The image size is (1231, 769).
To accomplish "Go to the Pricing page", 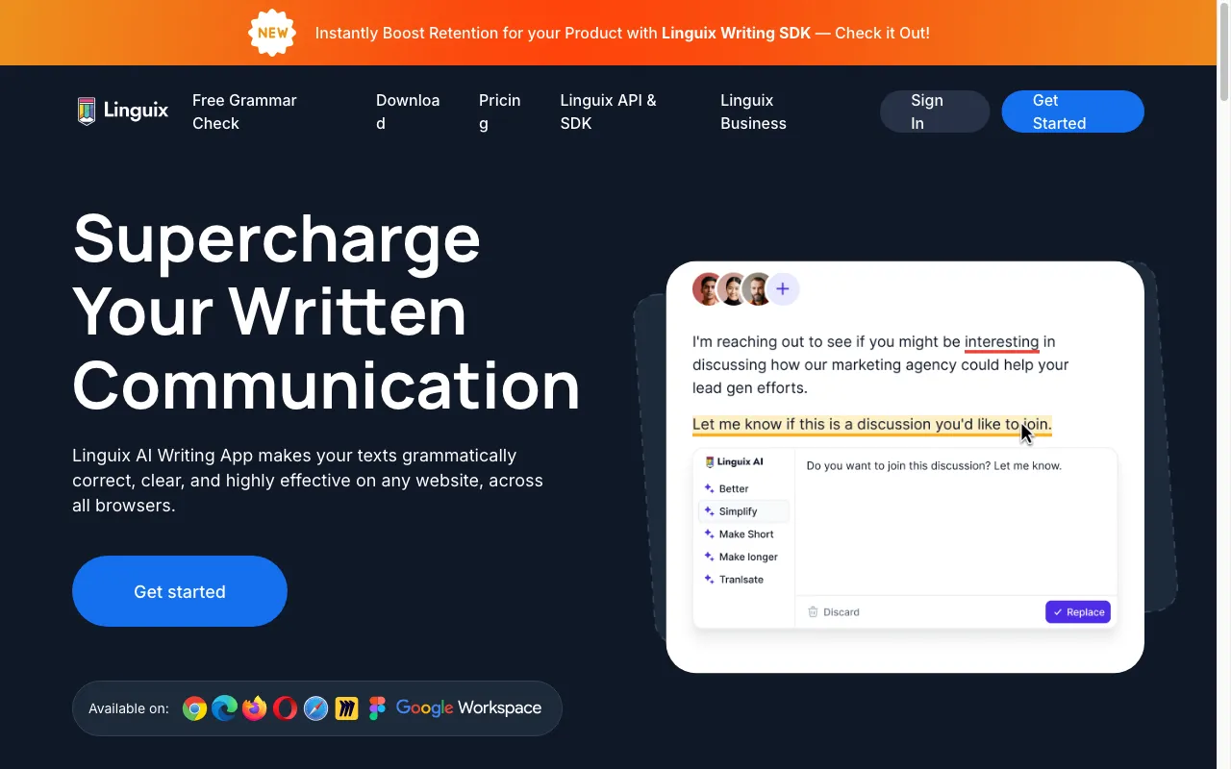I will tap(500, 112).
